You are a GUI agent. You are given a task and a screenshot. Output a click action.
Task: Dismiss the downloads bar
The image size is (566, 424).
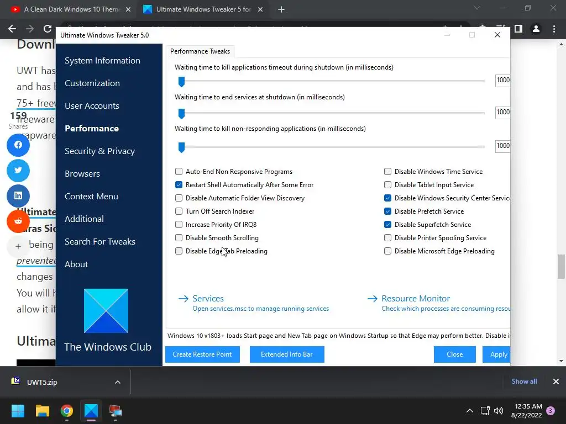point(556,381)
